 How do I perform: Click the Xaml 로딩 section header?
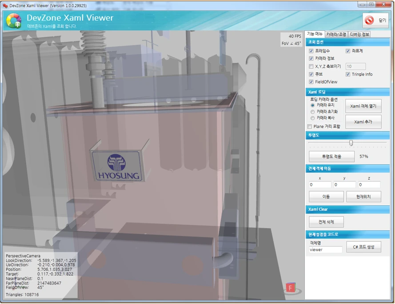click(x=347, y=92)
